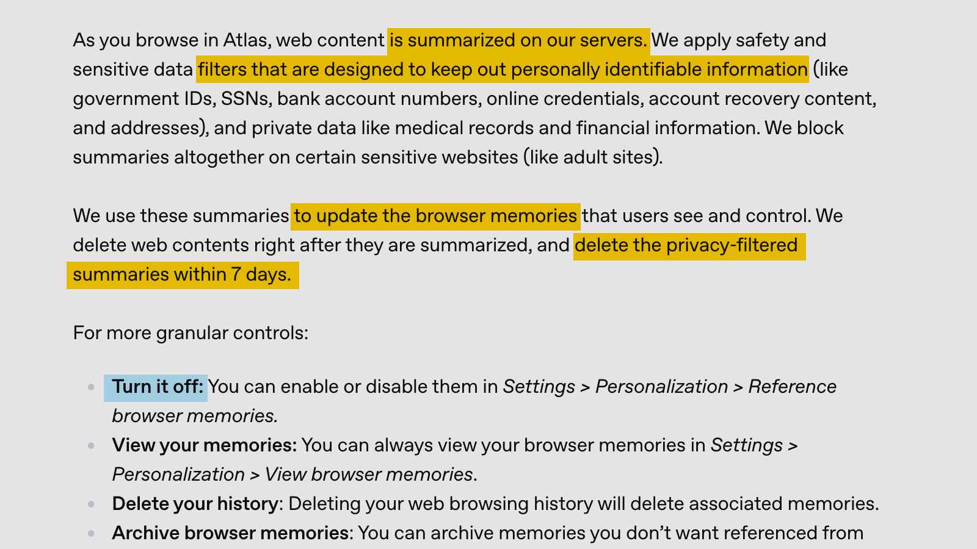The width and height of the screenshot is (977, 549).
Task: Click the bullet dot beside "Turn it off"
Action: 91,387
